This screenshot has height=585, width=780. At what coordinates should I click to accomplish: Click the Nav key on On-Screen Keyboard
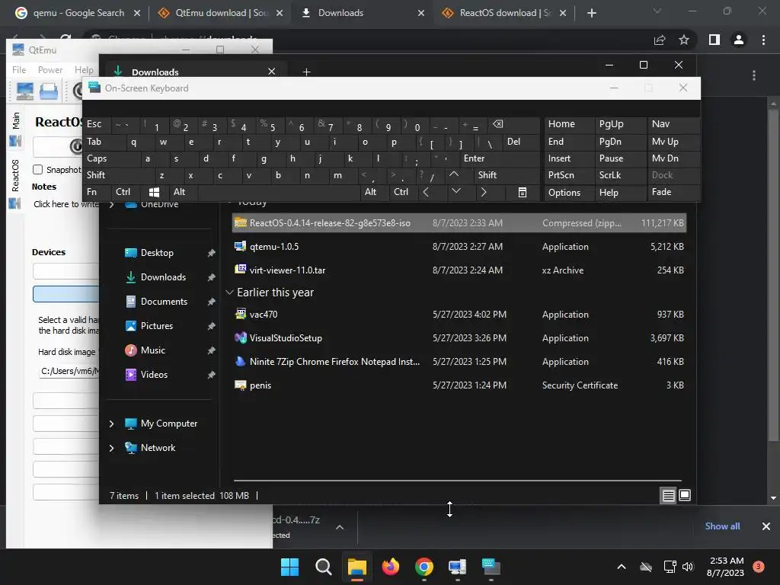pyautogui.click(x=673, y=124)
